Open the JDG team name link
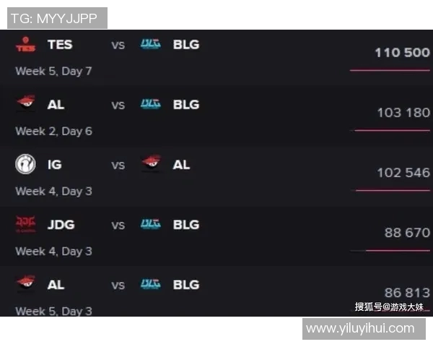Screen dimensions: 433x347 coord(61,224)
